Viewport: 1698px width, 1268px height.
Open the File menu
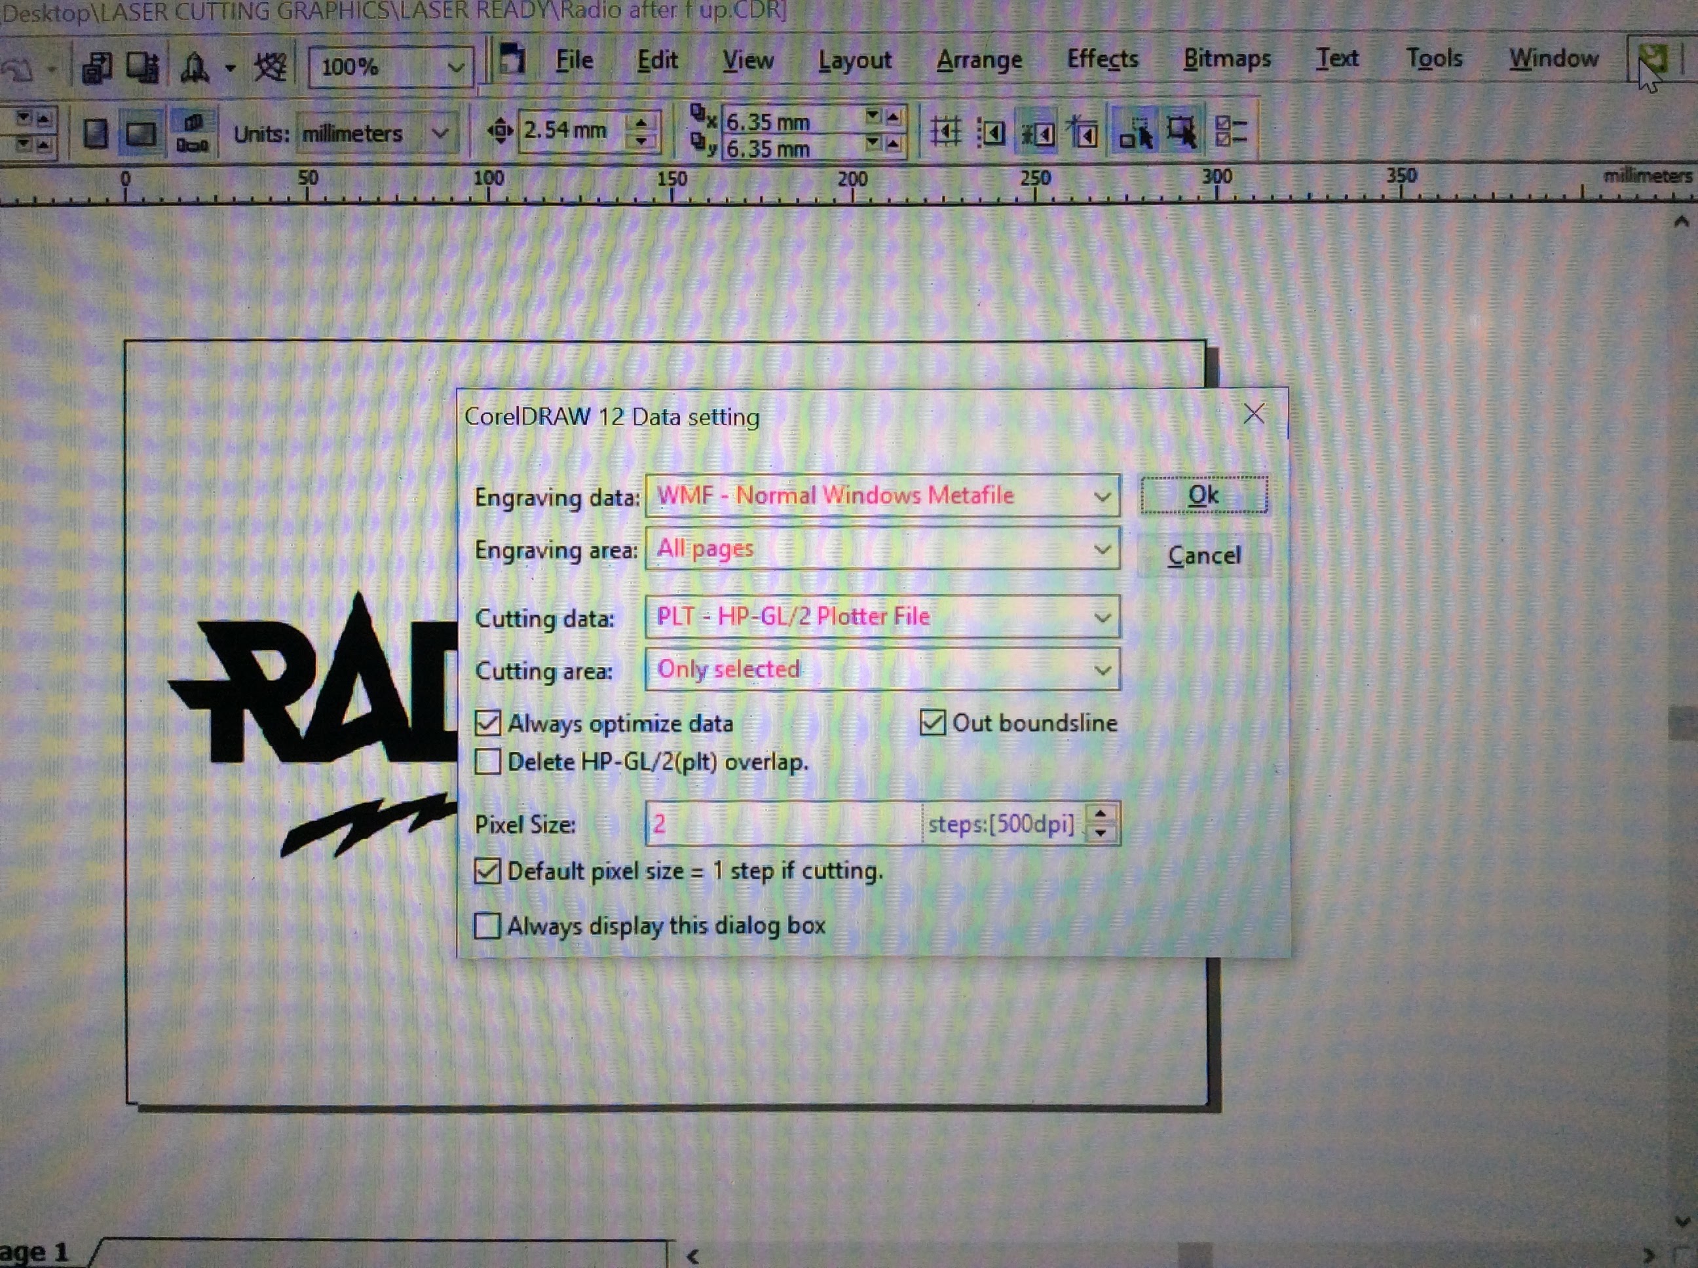[x=574, y=60]
